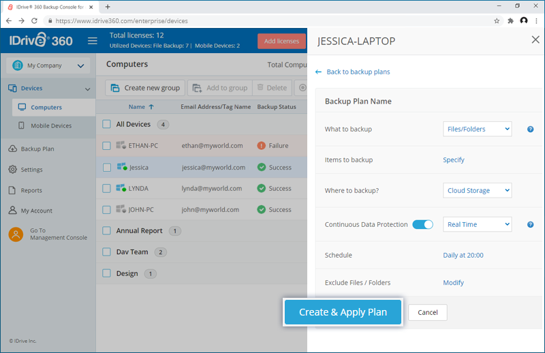Screen dimensions: 545x353
Task: Open Computers in the sidebar
Action: 54,107
